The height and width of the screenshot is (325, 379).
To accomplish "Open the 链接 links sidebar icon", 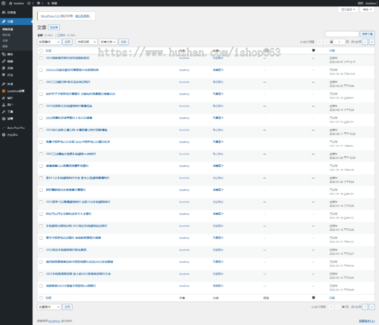I will click(x=4, y=61).
